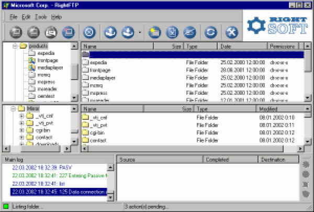The height and width of the screenshot is (212, 314).
Task: Open the Tools menu
Action: (x=41, y=17)
